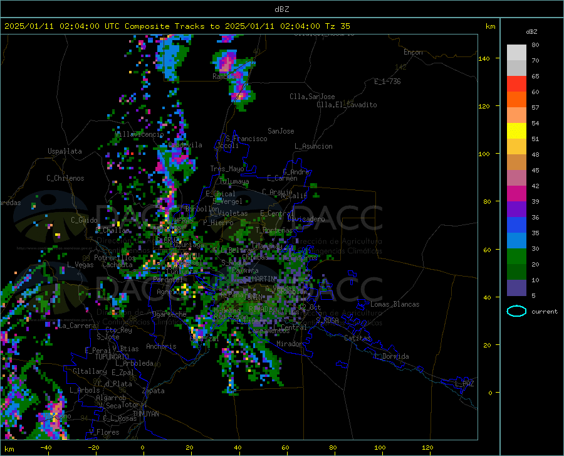Click the '100' km tick on vertical axis
Screen dimensions: 564x456
pyautogui.click(x=484, y=154)
